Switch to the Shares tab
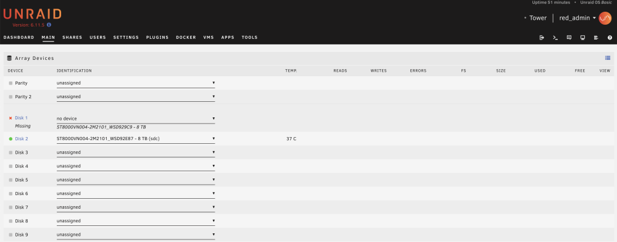 [72, 38]
